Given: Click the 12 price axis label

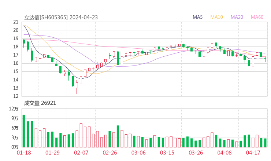Looking at the screenshot, I should [16, 96].
